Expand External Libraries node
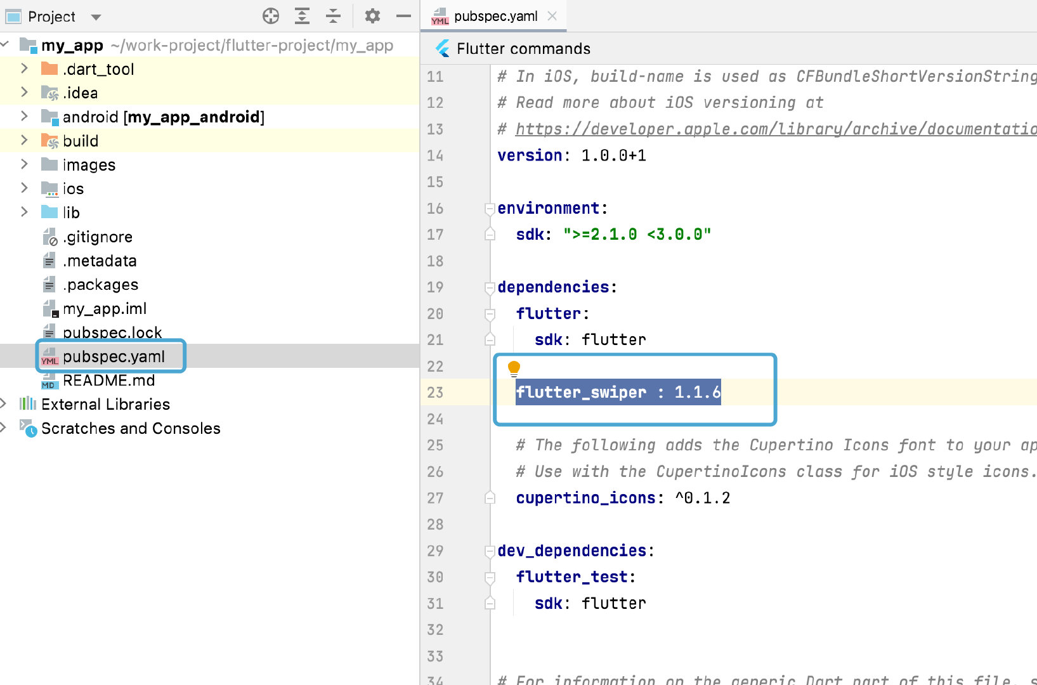 [x=4, y=403]
